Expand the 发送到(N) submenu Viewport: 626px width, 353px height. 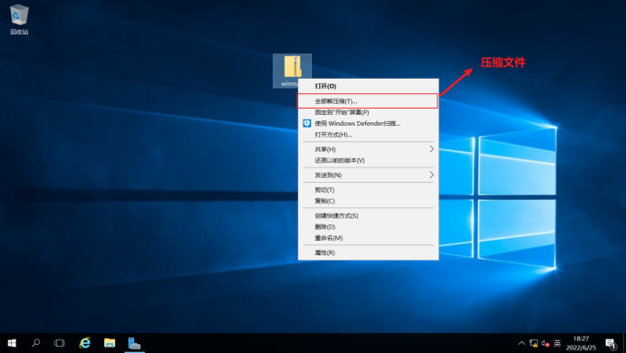coord(368,175)
